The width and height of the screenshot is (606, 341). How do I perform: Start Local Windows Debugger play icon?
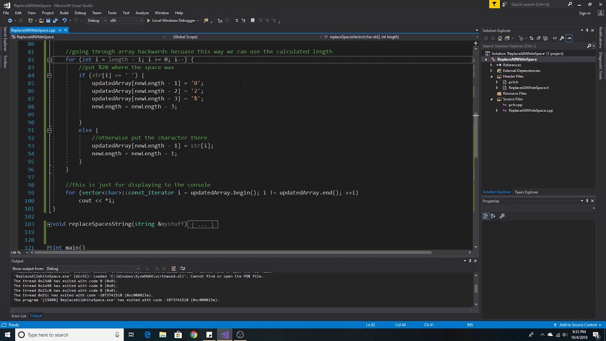coord(148,20)
